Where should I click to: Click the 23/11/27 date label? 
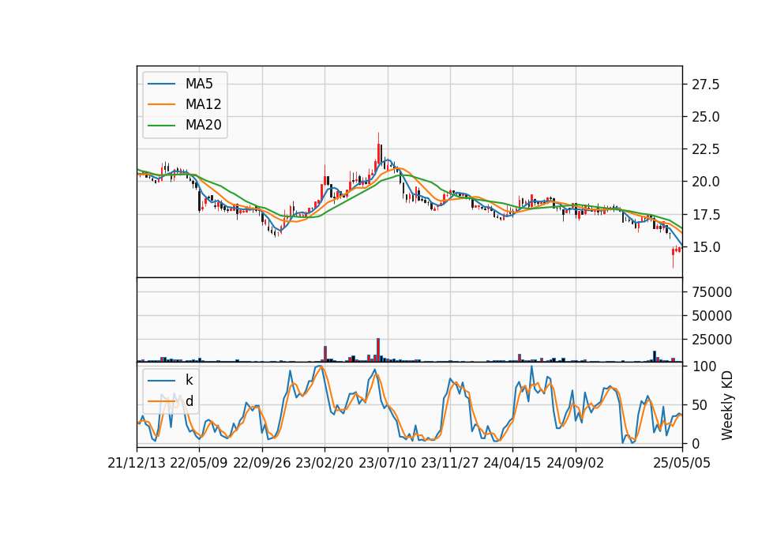coord(449,463)
